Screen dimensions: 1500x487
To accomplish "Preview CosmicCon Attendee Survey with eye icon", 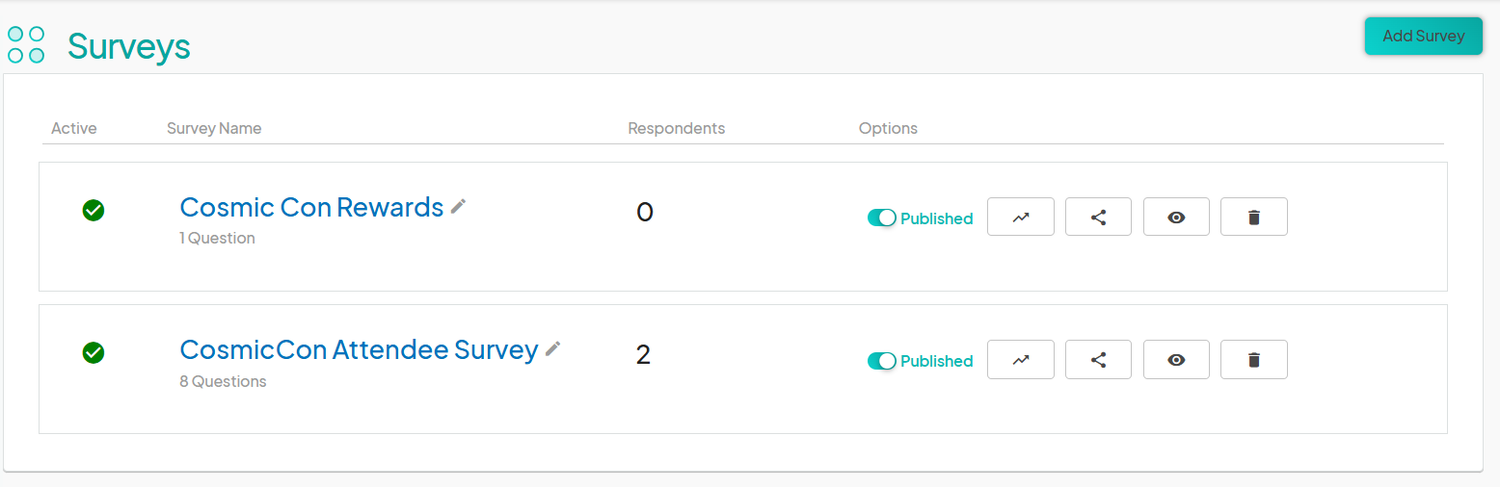I will [1176, 360].
